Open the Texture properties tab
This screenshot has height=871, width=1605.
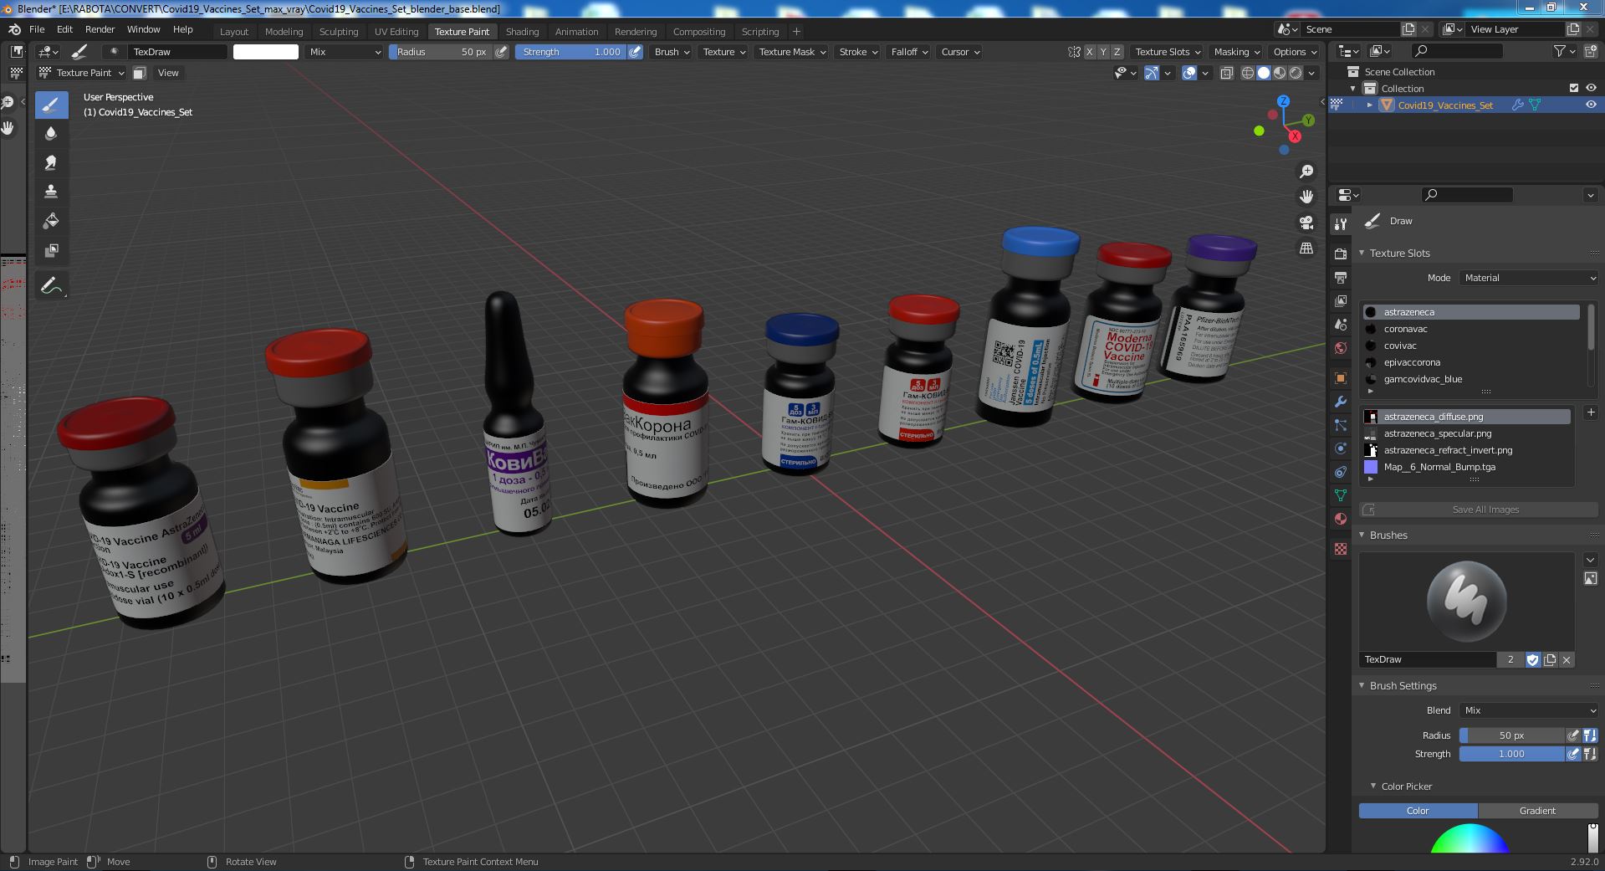tap(1341, 549)
